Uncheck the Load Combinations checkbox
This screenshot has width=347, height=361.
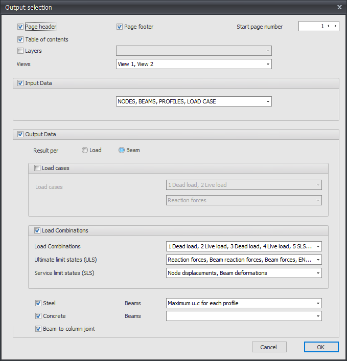[x=37, y=230]
